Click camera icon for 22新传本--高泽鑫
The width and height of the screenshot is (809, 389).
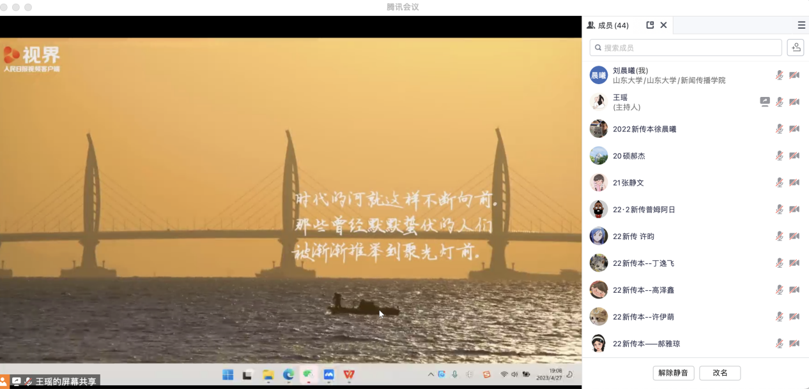pyautogui.click(x=794, y=290)
